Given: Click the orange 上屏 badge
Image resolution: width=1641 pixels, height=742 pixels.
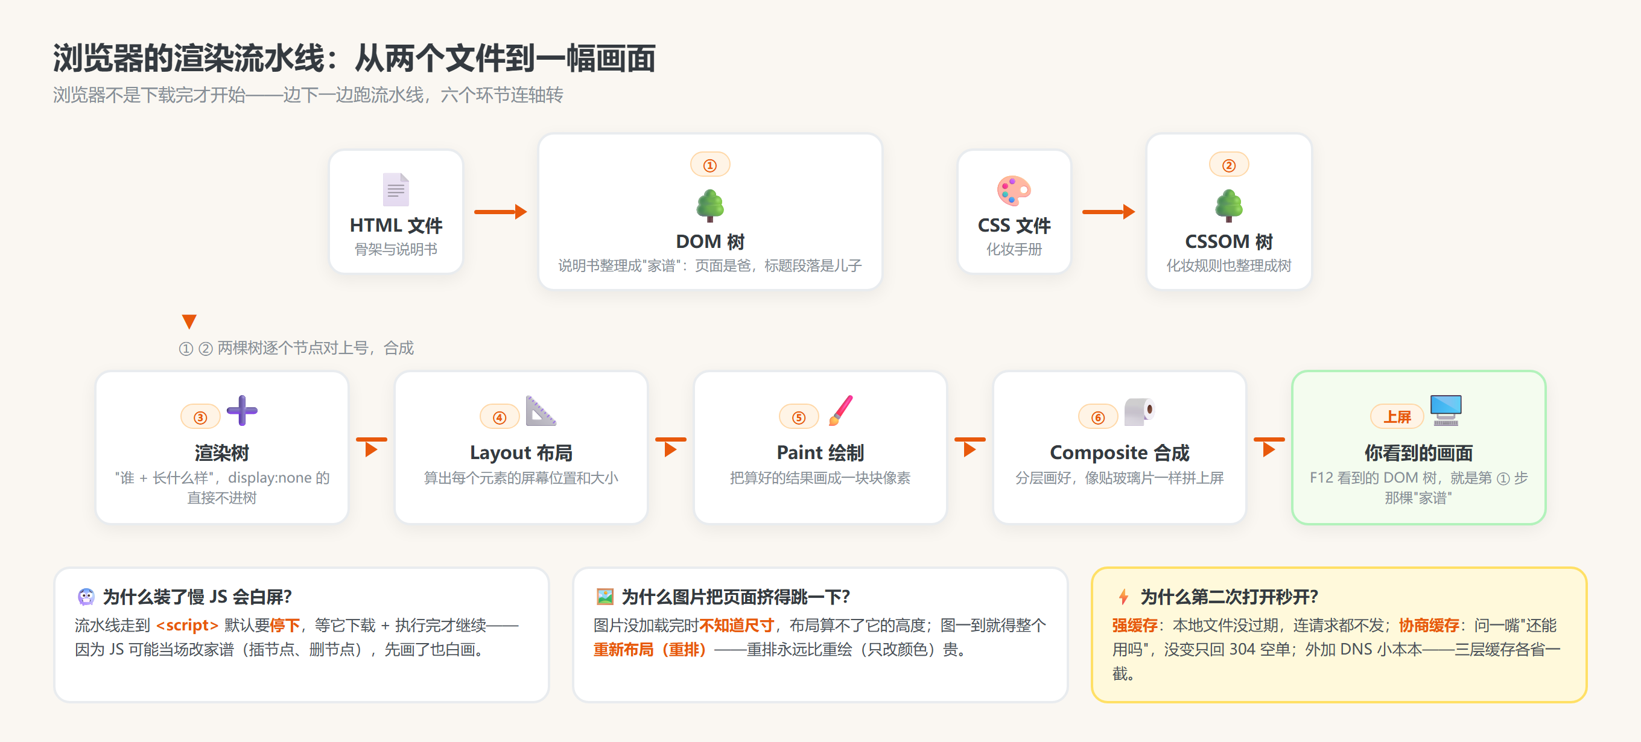Looking at the screenshot, I should coord(1397,417).
